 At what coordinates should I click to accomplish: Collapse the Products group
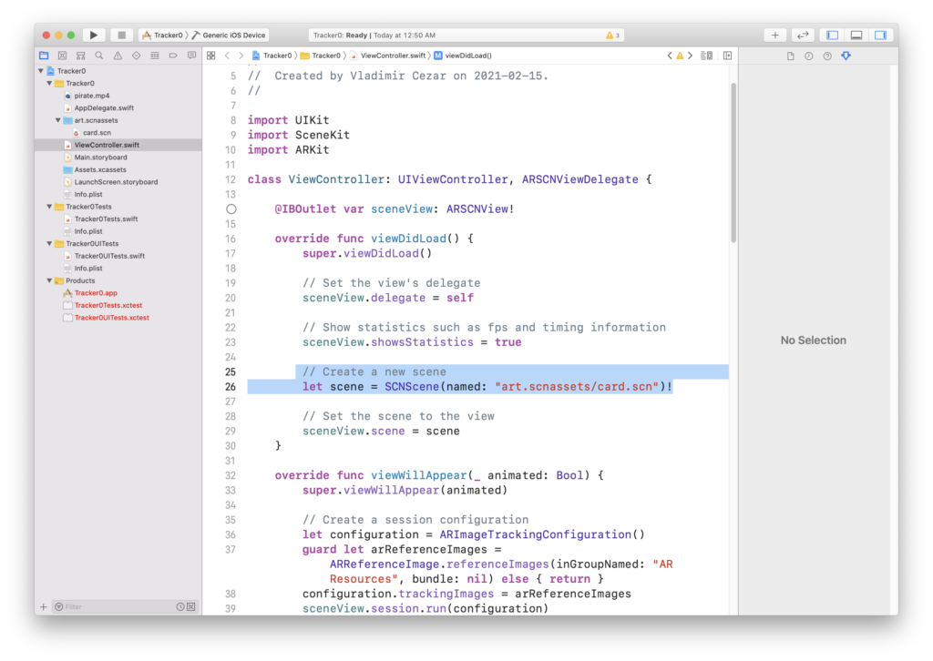click(x=49, y=280)
